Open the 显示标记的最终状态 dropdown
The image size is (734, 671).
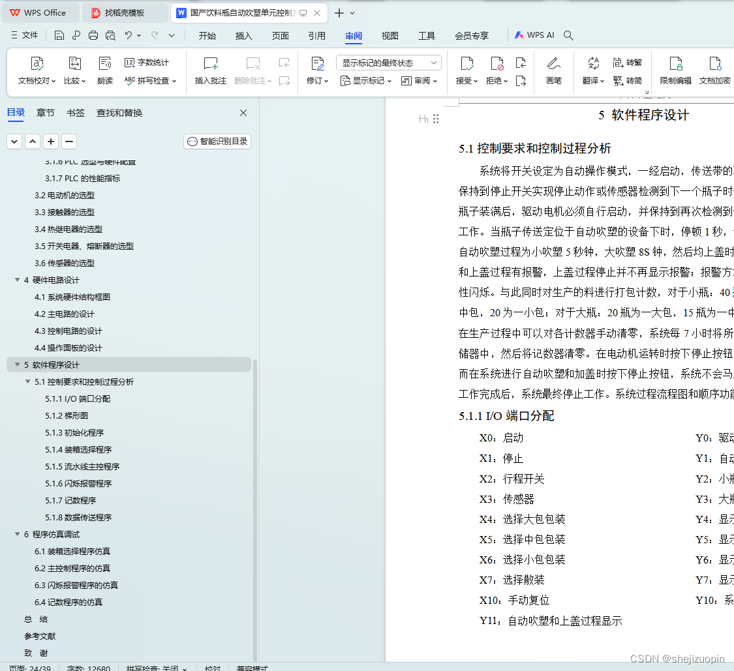pos(389,63)
